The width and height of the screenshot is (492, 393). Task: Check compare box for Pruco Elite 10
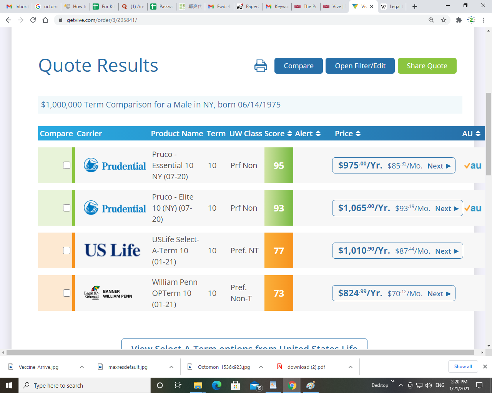(66, 208)
